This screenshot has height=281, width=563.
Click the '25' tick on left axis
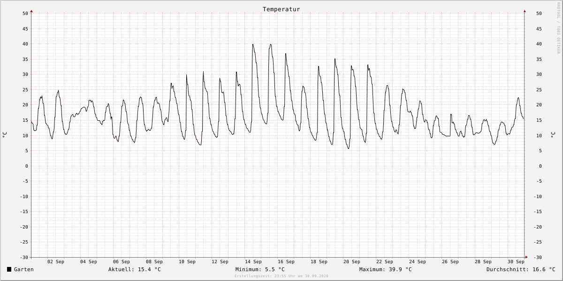click(25, 89)
